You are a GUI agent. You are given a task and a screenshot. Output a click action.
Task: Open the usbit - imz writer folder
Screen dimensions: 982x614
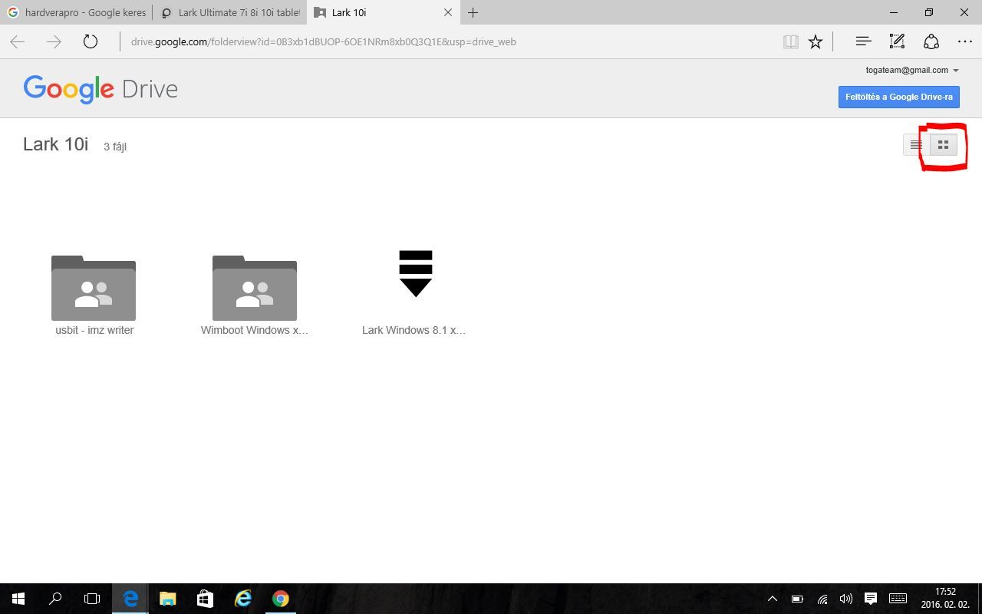pyautogui.click(x=94, y=288)
